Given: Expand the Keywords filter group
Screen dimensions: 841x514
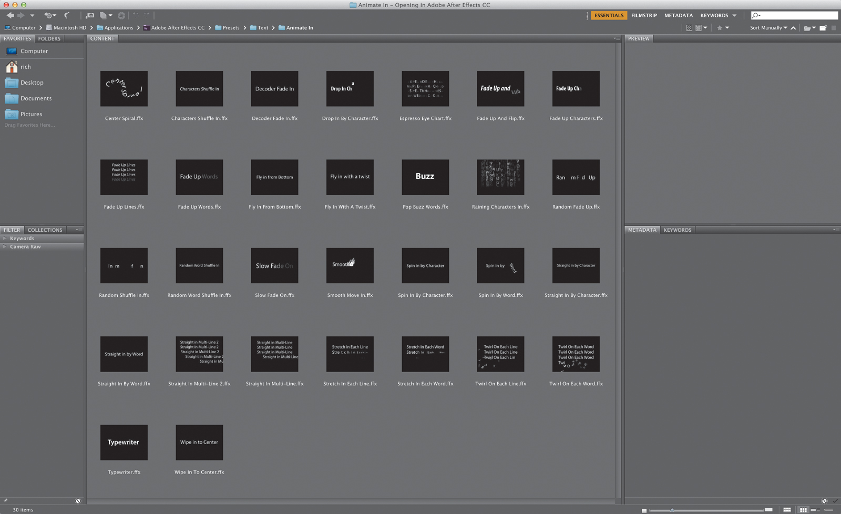Looking at the screenshot, I should 5,238.
